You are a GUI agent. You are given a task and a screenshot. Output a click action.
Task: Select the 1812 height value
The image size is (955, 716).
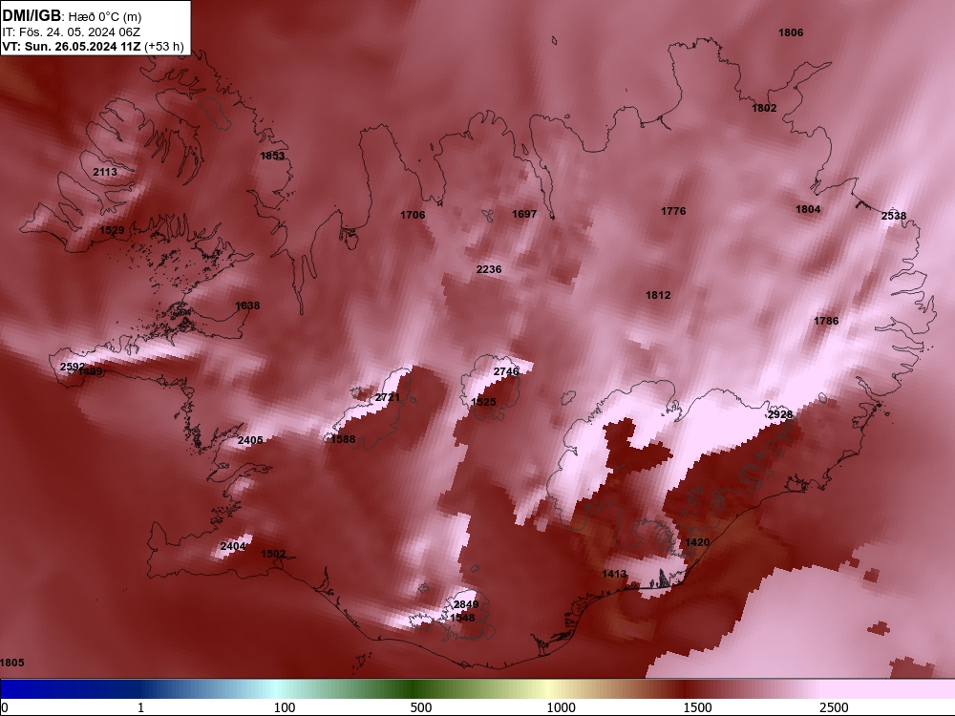pyautogui.click(x=658, y=295)
